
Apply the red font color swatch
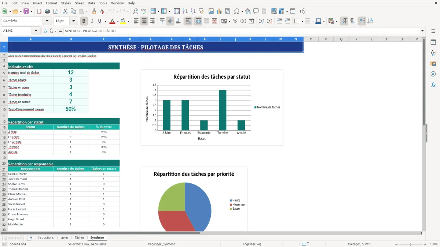[x=112, y=21]
